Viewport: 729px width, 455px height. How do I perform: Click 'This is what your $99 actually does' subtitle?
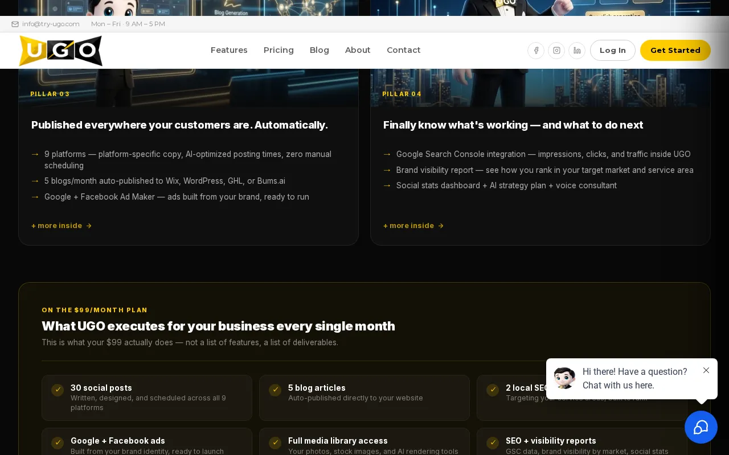(190, 342)
